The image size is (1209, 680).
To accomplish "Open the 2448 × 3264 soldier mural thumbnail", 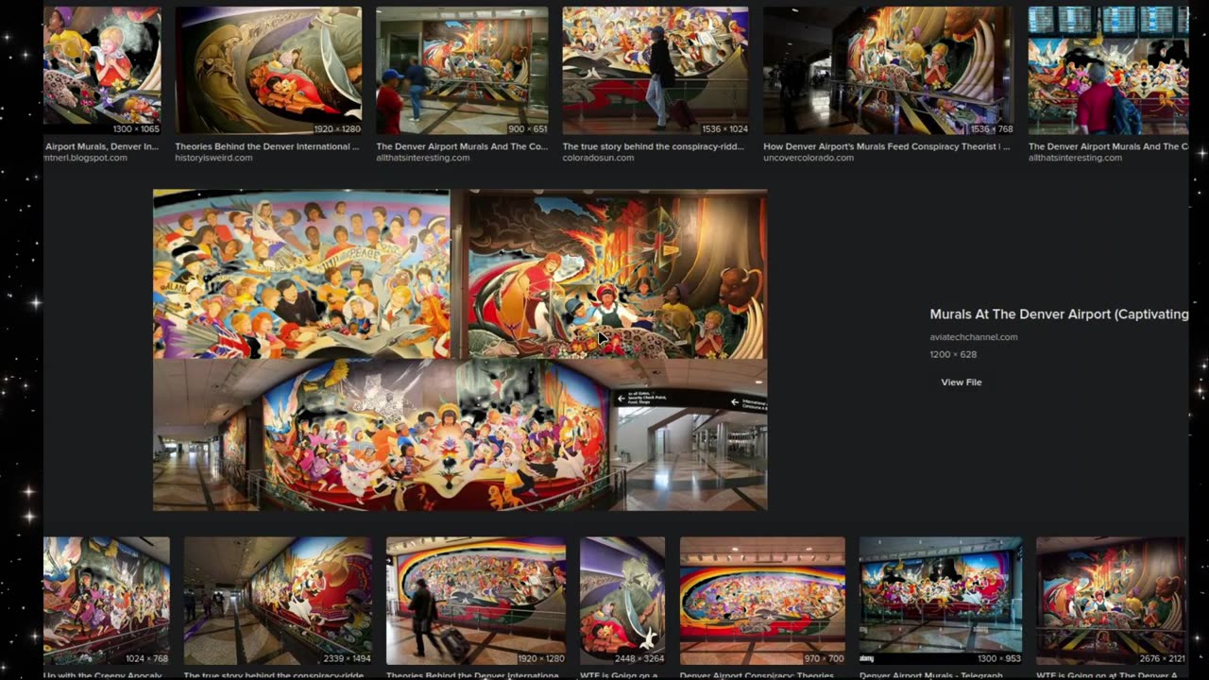I will coord(622,601).
